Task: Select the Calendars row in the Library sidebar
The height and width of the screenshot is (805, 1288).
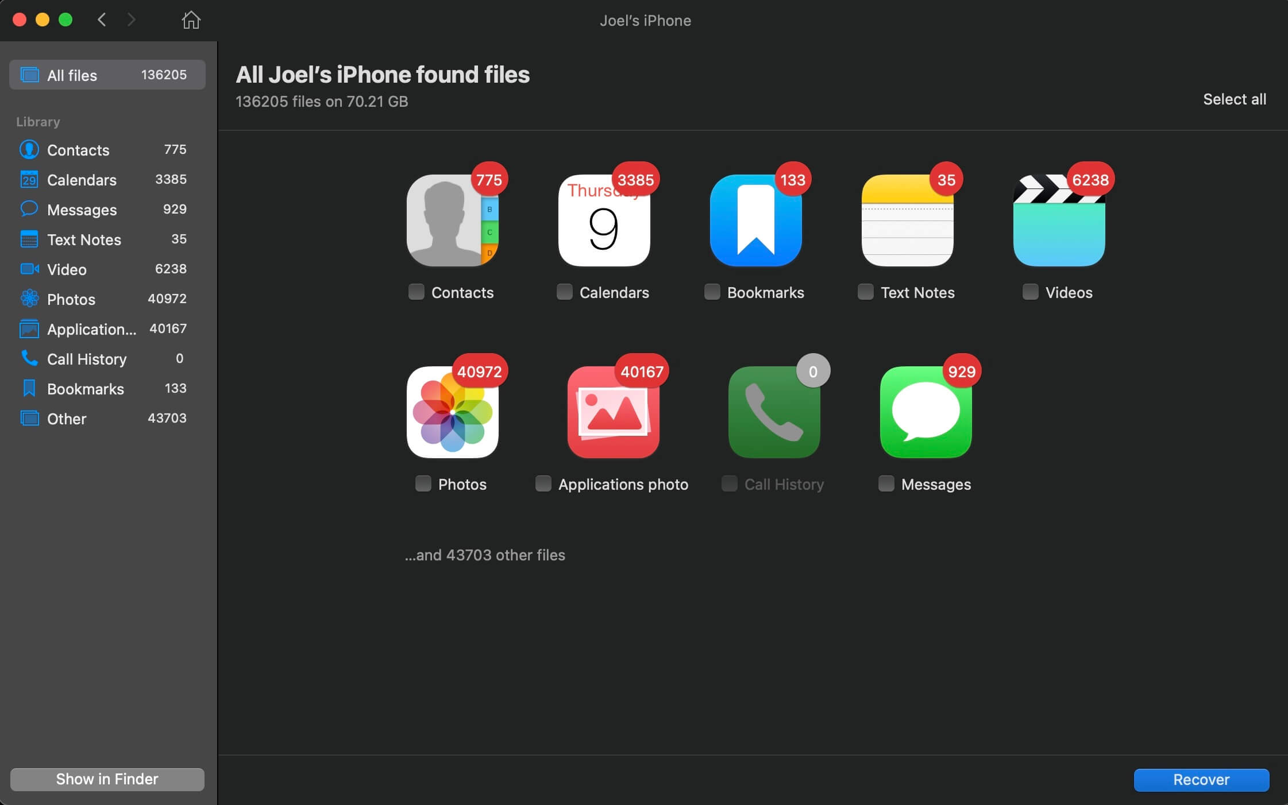Action: [x=107, y=180]
